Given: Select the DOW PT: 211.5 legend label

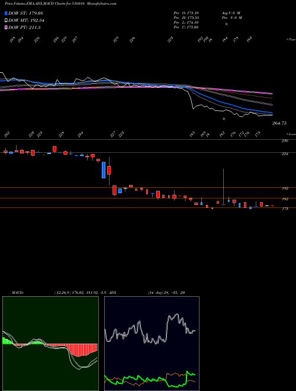Looking at the screenshot, I should tap(24, 28).
